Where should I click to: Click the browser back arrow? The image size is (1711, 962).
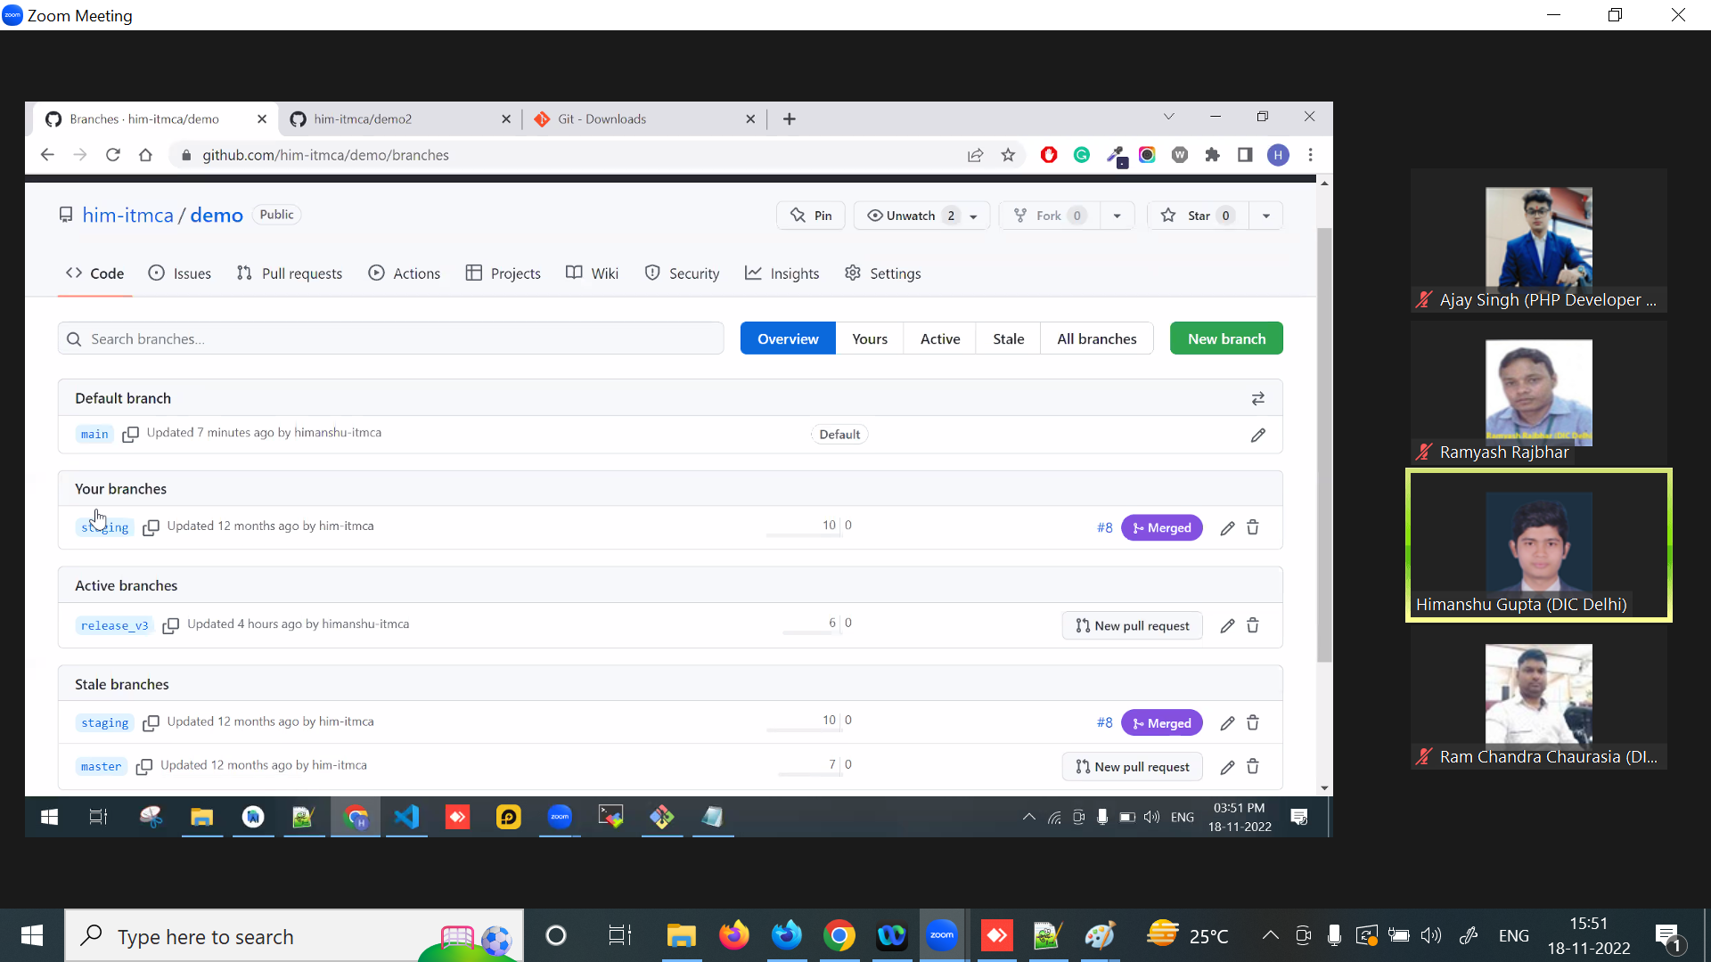click(47, 155)
